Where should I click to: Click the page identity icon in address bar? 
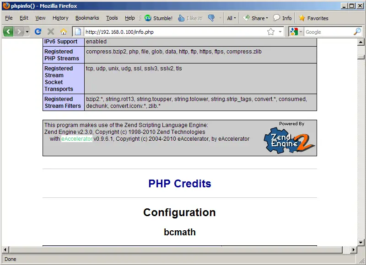(x=78, y=32)
